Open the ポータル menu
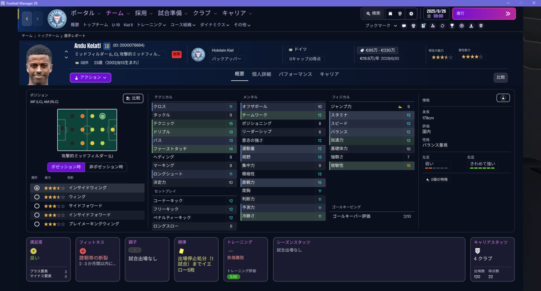This screenshot has width=541, height=291. click(86, 13)
